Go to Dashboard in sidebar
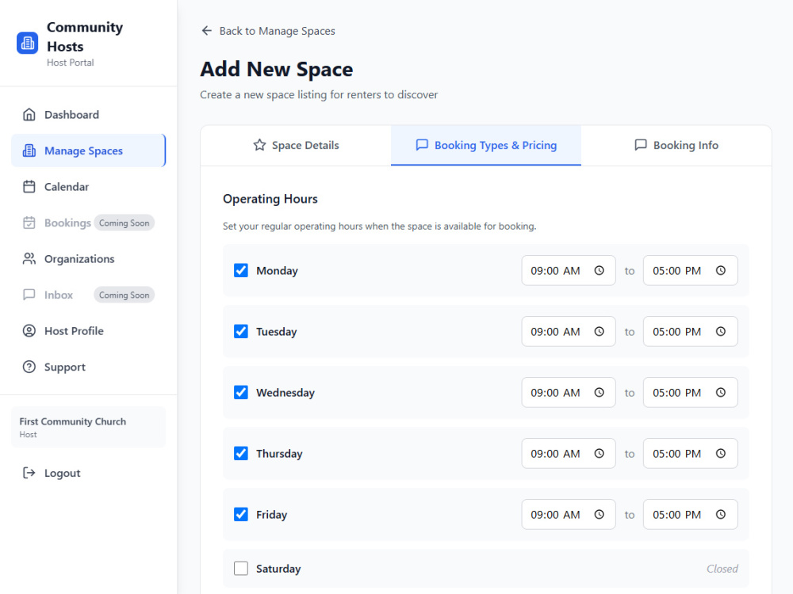 (89, 115)
